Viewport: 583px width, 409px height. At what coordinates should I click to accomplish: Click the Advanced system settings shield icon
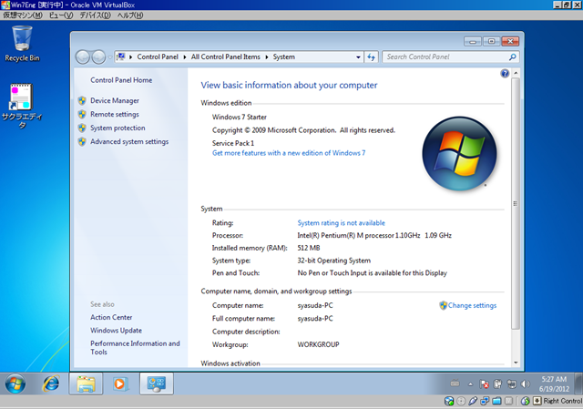click(x=82, y=142)
